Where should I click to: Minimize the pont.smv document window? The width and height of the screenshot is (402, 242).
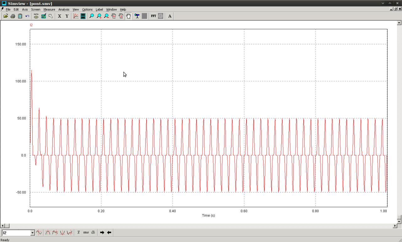(x=391, y=9)
